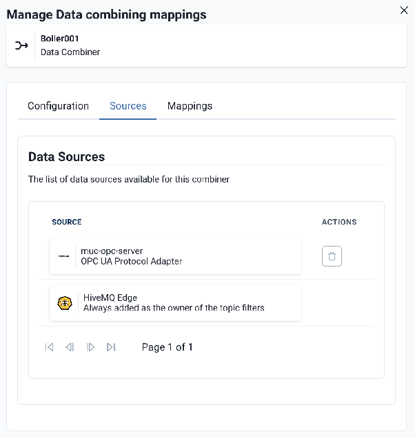Click the Data Sources heading
This screenshot has height=438, width=415.
(66, 157)
